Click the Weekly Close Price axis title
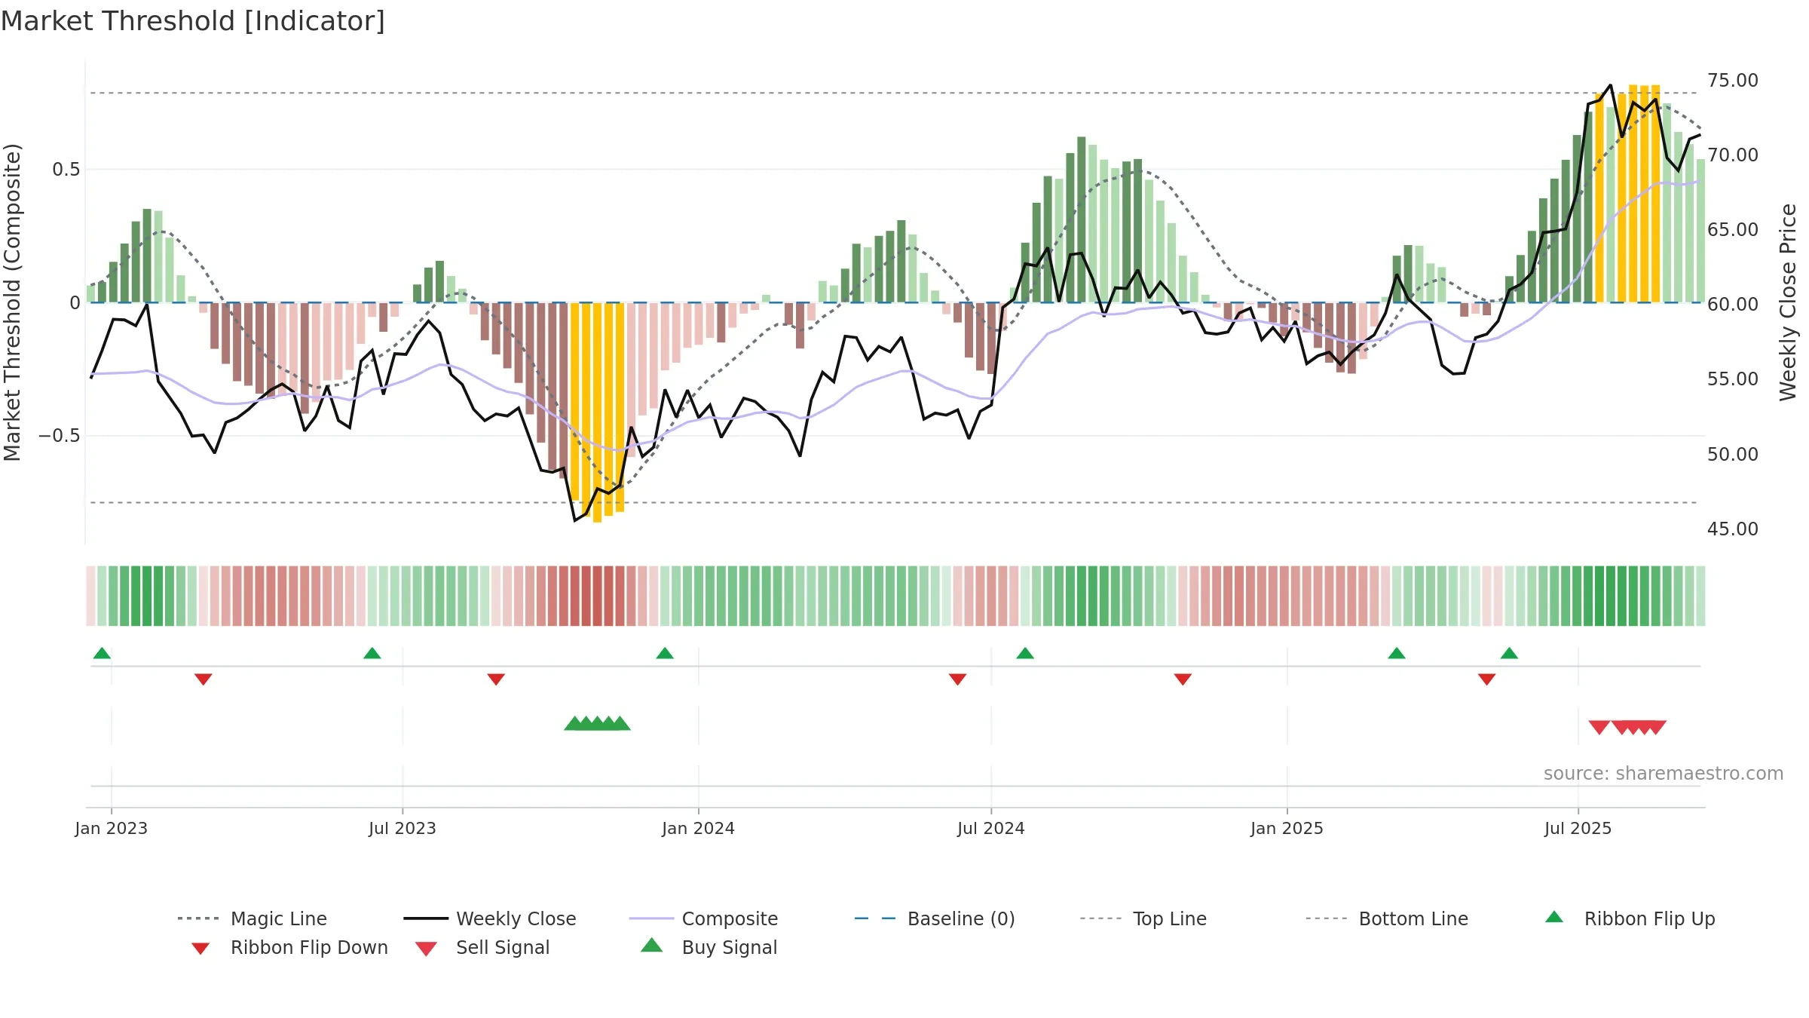This screenshot has width=1809, height=1018. tap(1787, 302)
